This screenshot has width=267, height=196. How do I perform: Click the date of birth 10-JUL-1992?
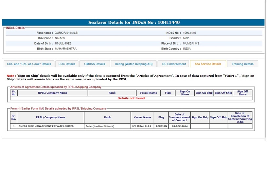[63, 44]
